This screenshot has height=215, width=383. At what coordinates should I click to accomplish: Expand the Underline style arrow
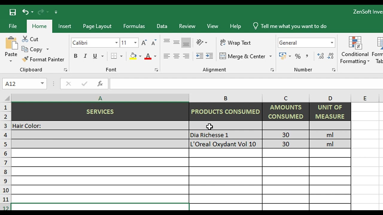[102, 56]
